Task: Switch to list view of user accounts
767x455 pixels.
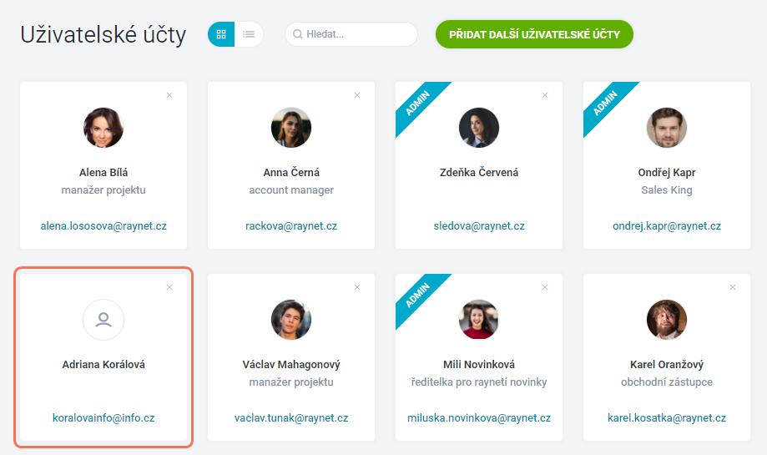Action: pyautogui.click(x=249, y=34)
